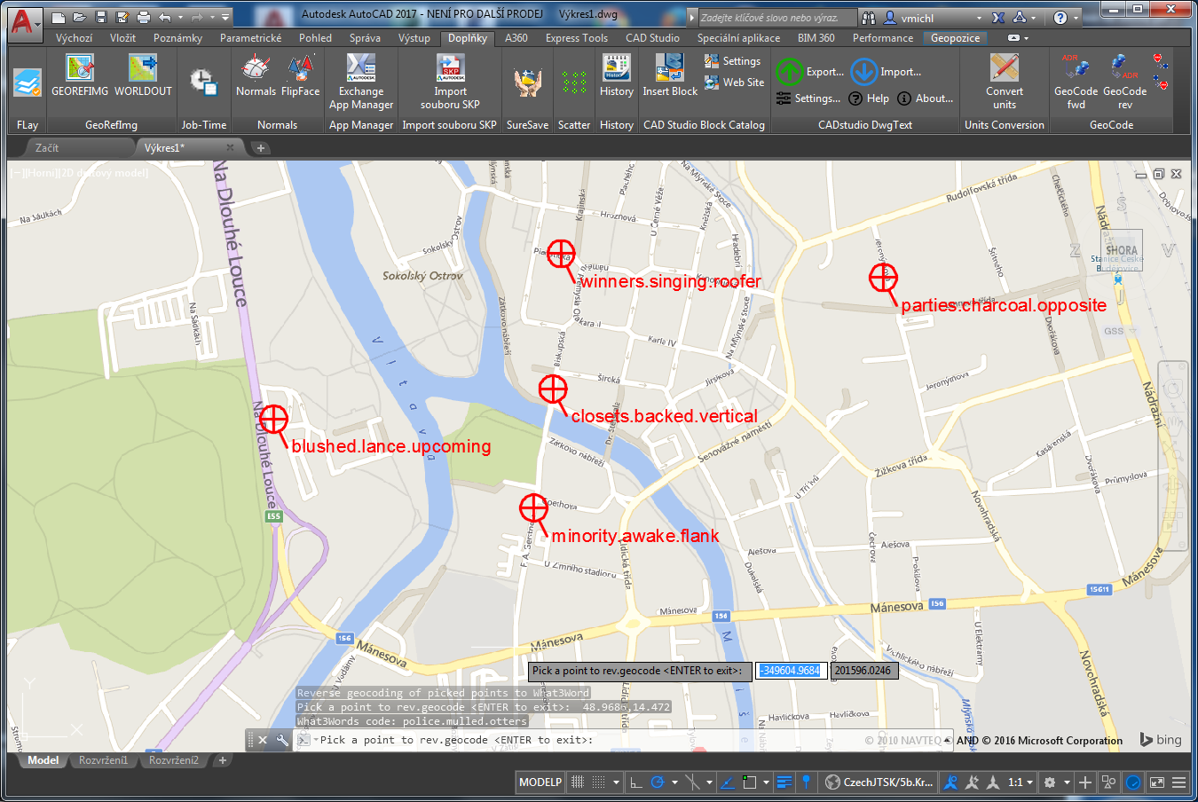
Task: Click the DwgText Export button
Action: click(x=809, y=72)
